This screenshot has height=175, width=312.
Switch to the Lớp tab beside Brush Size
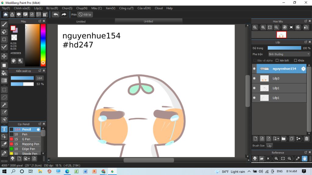pos(269,146)
